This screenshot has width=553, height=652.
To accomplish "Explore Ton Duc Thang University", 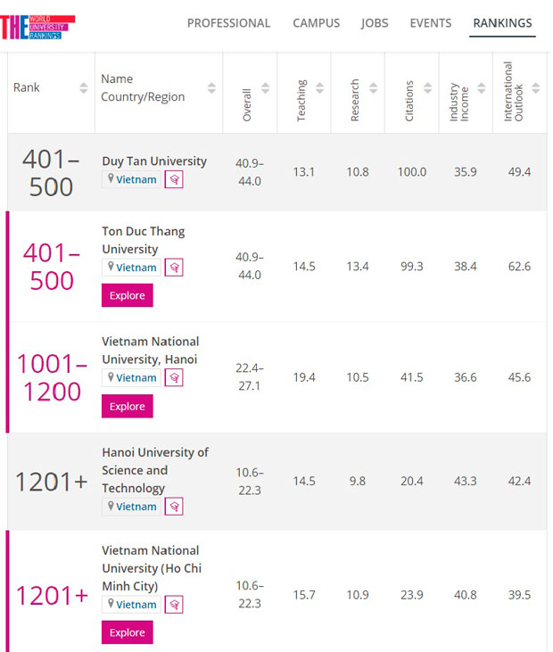I will (x=128, y=295).
